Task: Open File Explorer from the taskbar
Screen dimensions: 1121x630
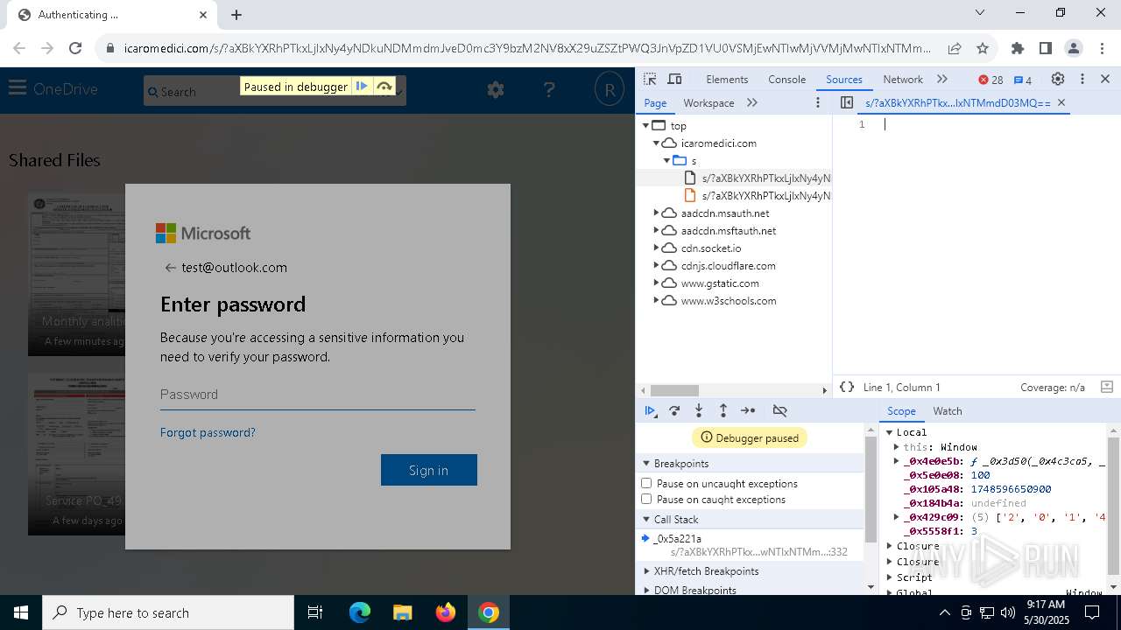Action: (x=402, y=612)
